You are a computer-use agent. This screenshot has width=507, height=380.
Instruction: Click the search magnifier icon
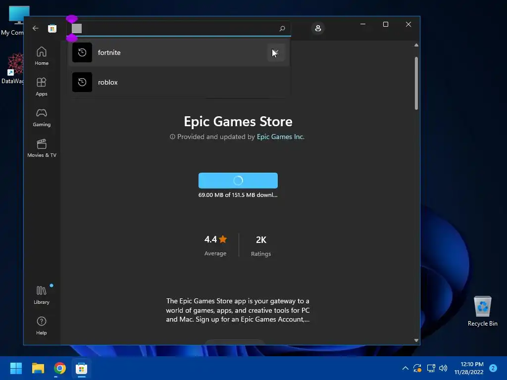282,28
